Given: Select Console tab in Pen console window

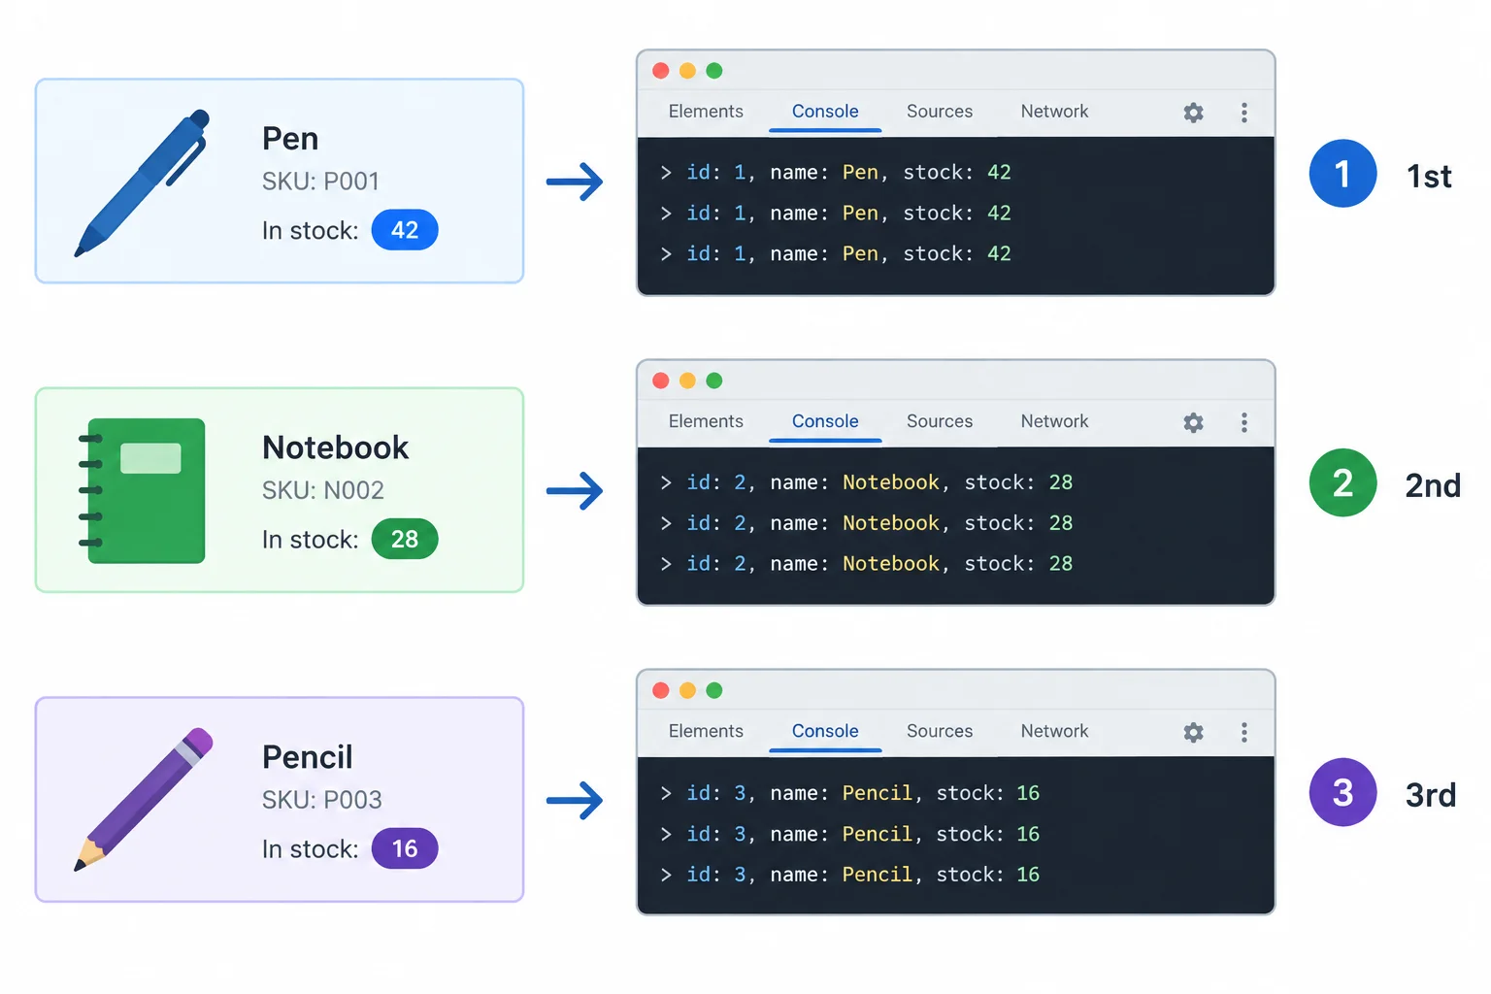Looking at the screenshot, I should 825,112.
